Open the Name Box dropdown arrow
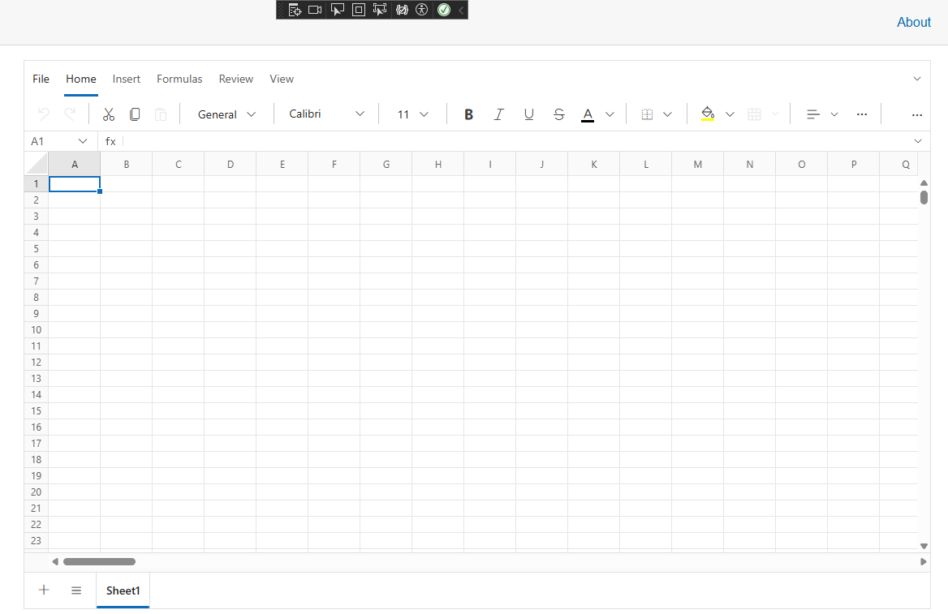The width and height of the screenshot is (948, 614). pos(83,141)
